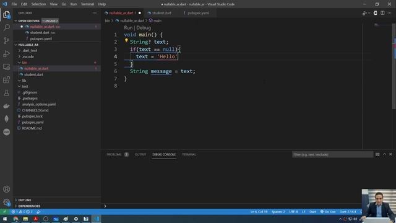Open the Accounts menu icon
The height and width of the screenshot is (223, 396).
pos(7,189)
